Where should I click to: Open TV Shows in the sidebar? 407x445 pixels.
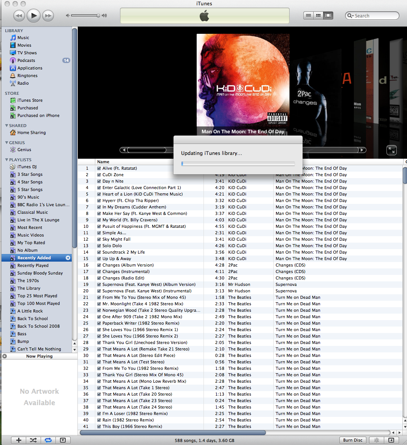click(27, 53)
